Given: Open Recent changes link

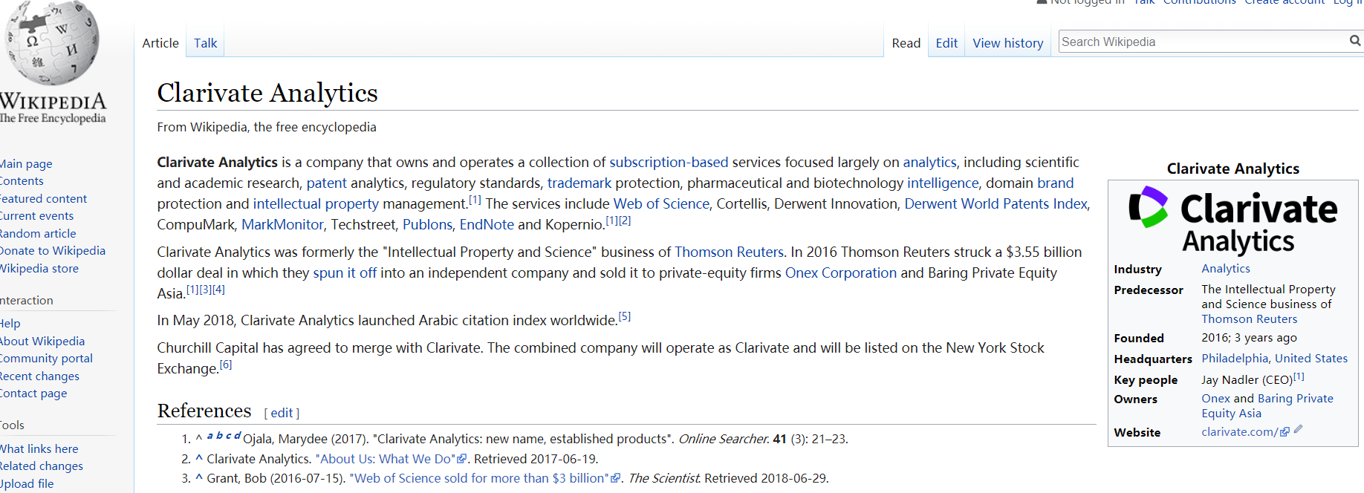Looking at the screenshot, I should click(x=39, y=376).
